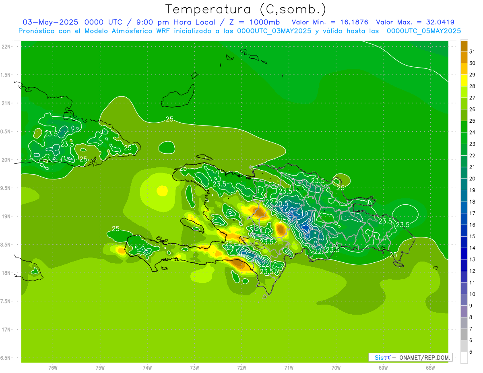Click the "74W" longitude axis label
The width and height of the screenshot is (483, 373).
(x=147, y=367)
